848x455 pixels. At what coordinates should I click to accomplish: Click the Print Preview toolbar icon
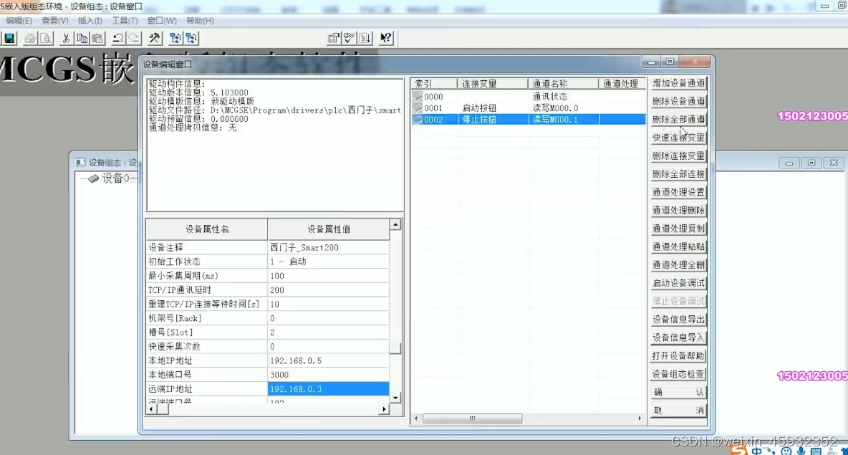(x=46, y=38)
